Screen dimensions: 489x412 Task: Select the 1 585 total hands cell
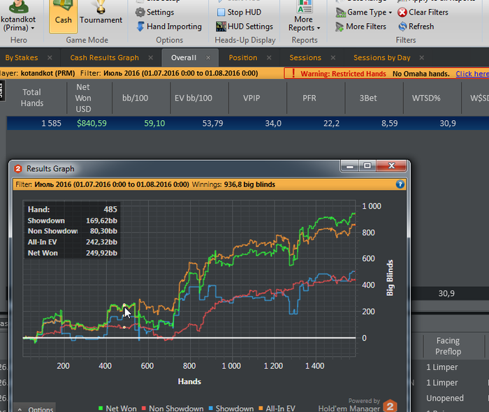coord(51,124)
